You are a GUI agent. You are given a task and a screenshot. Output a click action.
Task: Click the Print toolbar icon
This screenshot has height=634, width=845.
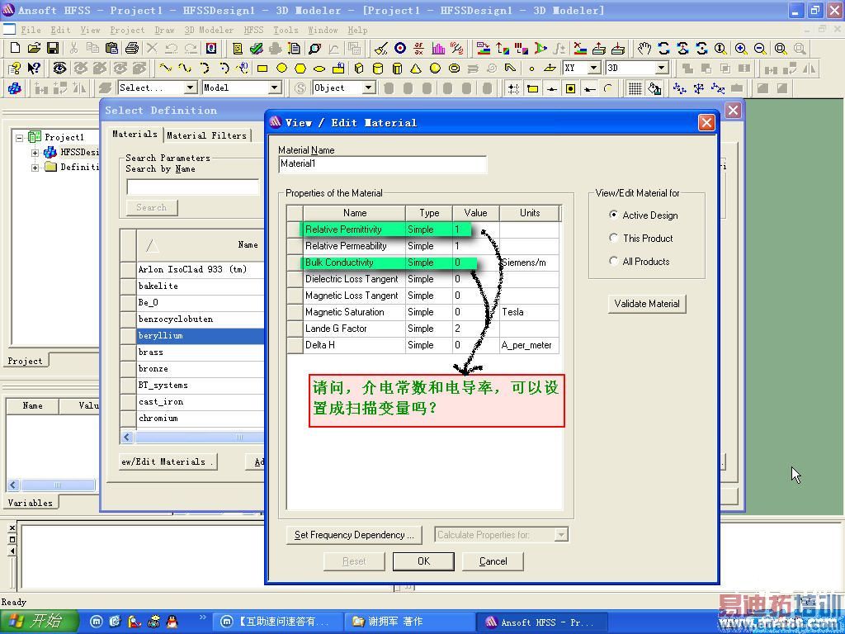[x=131, y=49]
